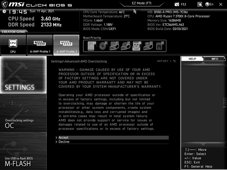
Task: Click the Memory Size 16384MB text
Action: [164, 20]
